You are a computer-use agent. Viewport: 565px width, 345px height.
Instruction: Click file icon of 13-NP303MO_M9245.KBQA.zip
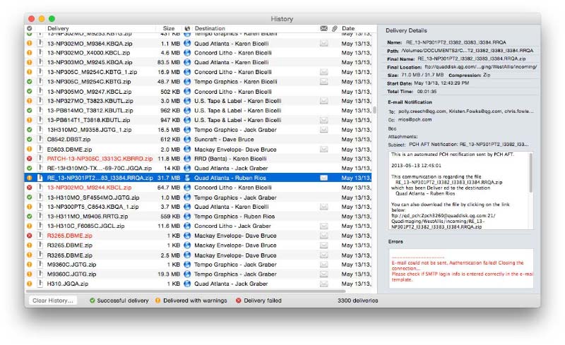click(40, 62)
